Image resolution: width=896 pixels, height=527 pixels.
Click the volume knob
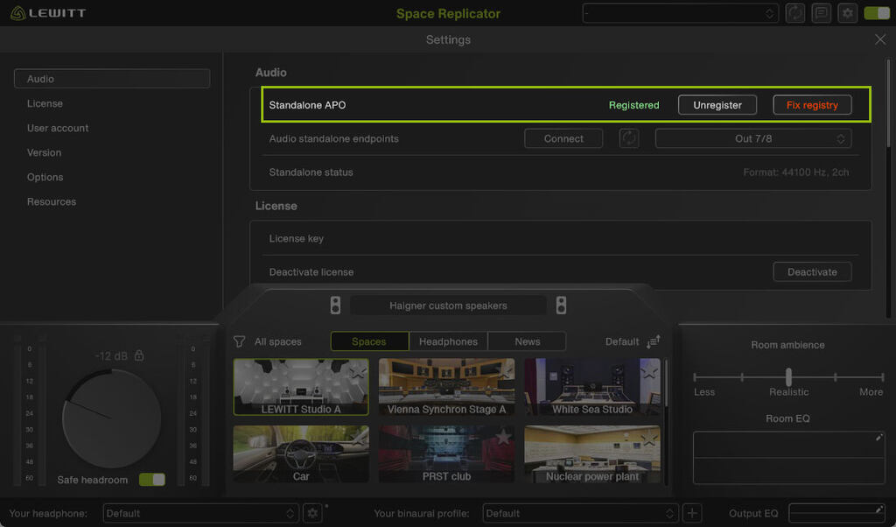tap(111, 418)
